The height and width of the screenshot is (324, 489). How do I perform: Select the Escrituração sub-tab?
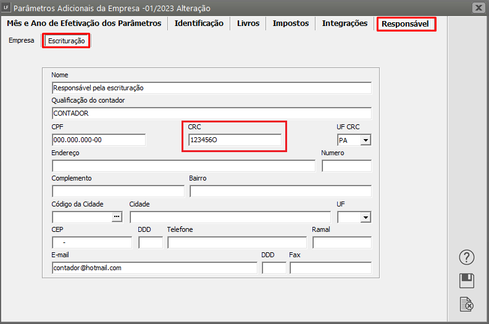[x=67, y=41]
